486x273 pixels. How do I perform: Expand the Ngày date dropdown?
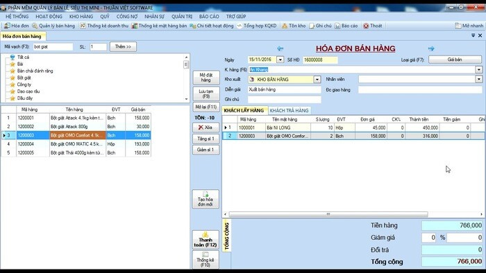(280, 60)
